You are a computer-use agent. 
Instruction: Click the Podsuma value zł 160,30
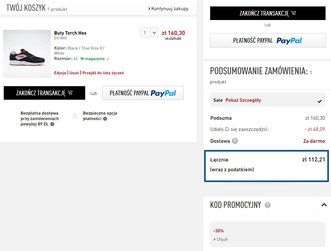[315, 118]
